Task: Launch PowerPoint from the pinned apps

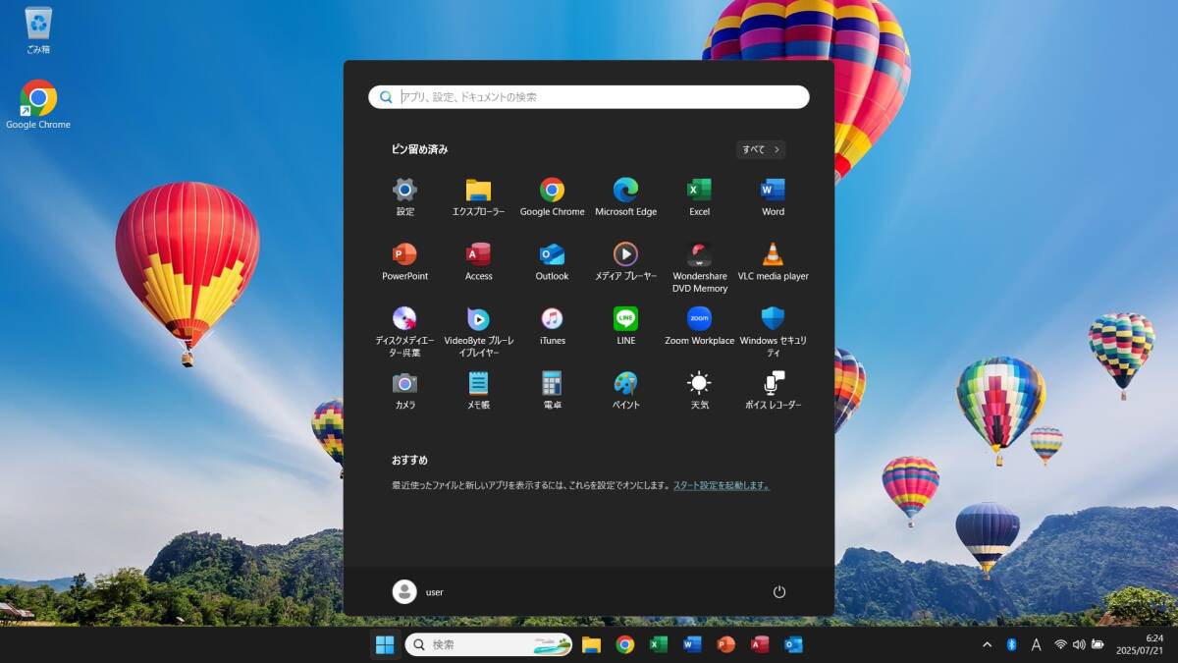Action: point(404,261)
